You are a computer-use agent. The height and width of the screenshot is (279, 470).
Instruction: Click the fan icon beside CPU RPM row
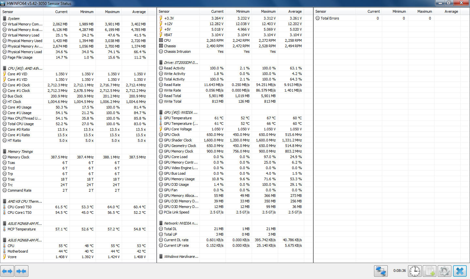coord(161,40)
